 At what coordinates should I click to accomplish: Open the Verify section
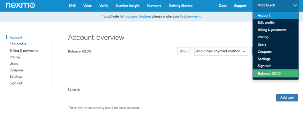pyautogui.click(x=104, y=6)
